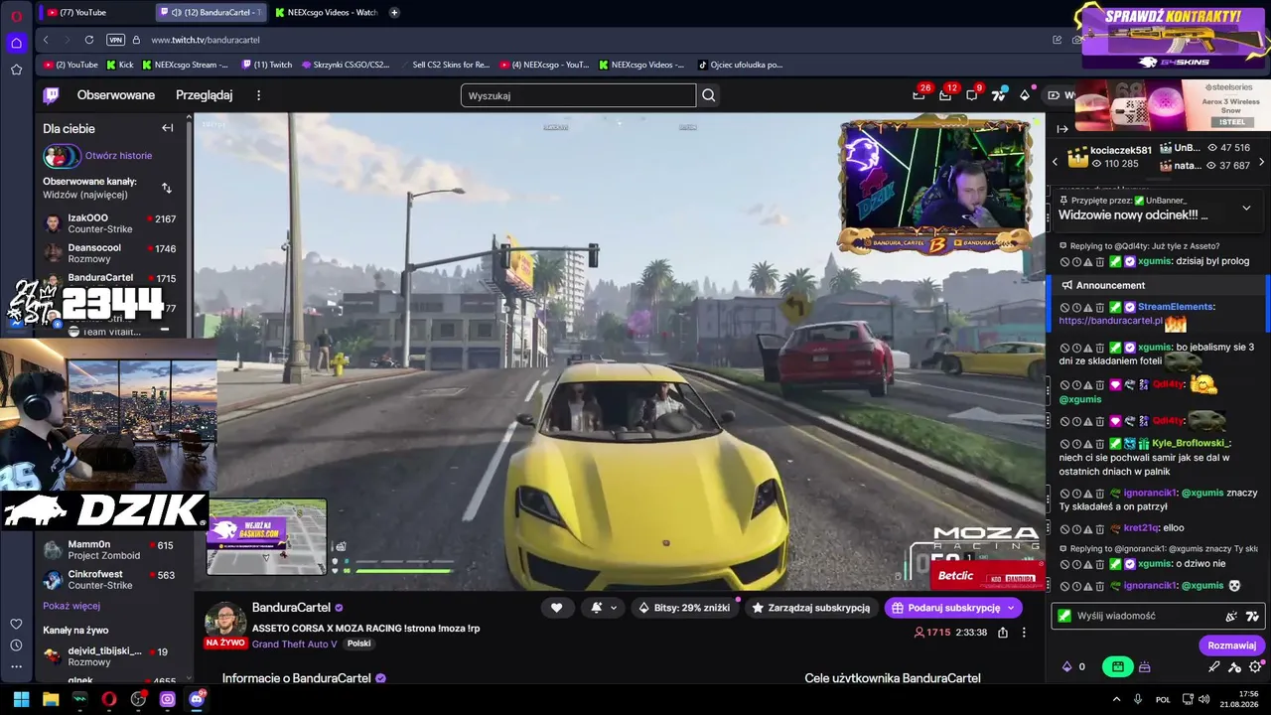Viewport: 1271px width, 715px height.
Task: Switch to the NEEXcsgo Videos tab
Action: [x=326, y=13]
